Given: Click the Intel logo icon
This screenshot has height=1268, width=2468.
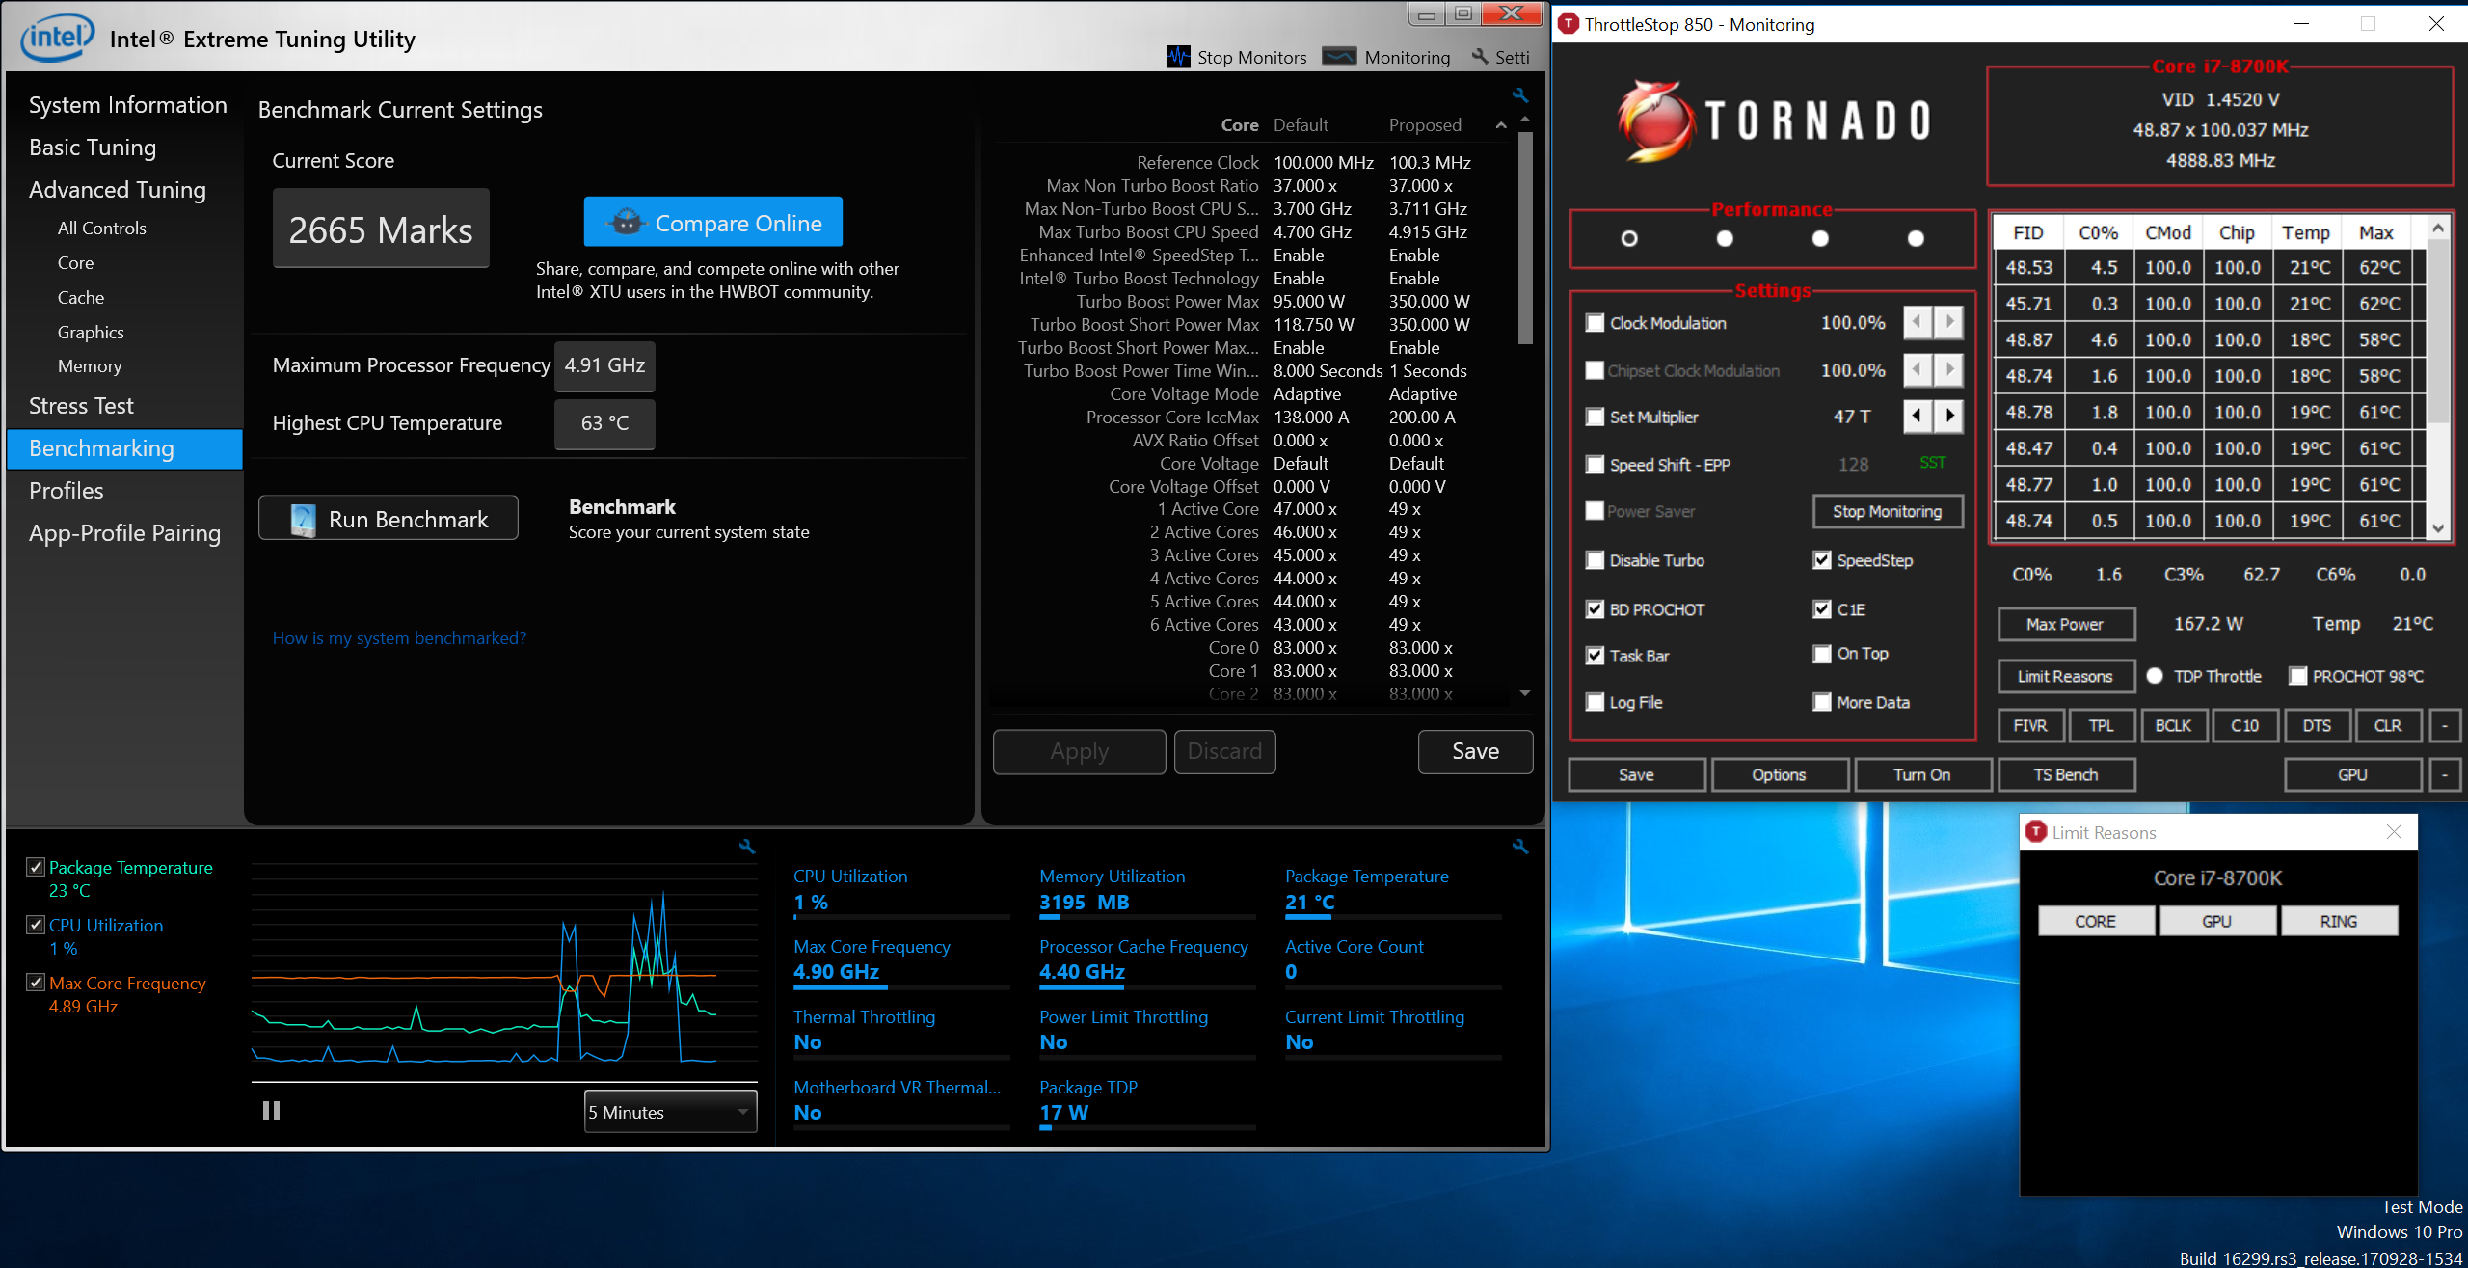Looking at the screenshot, I should (x=58, y=39).
